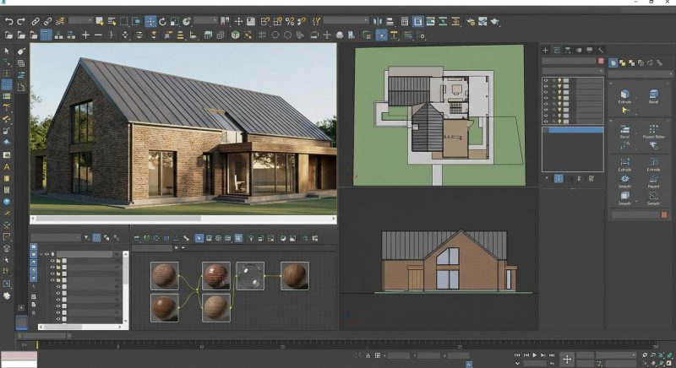Open Select by Name list icon
Image resolution: width=676 pixels, height=368 pixels.
(112, 21)
